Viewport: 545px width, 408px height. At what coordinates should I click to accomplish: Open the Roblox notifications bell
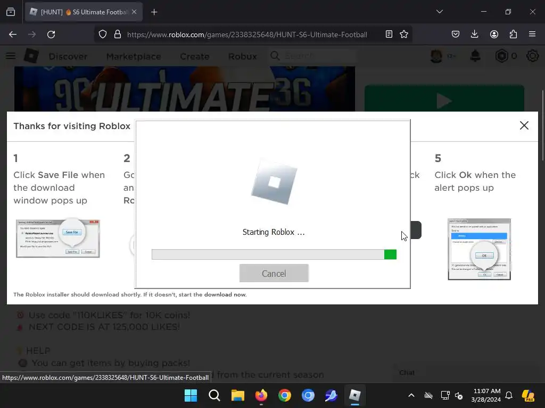[x=475, y=56]
